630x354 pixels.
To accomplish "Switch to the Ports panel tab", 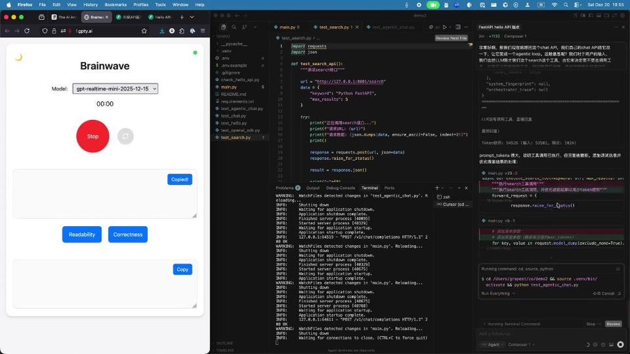I will pyautogui.click(x=389, y=188).
